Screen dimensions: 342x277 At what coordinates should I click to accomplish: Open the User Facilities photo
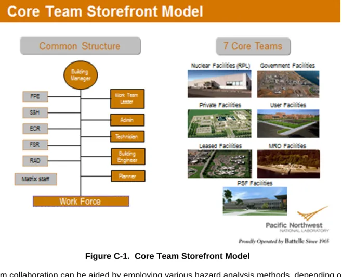coord(288,123)
